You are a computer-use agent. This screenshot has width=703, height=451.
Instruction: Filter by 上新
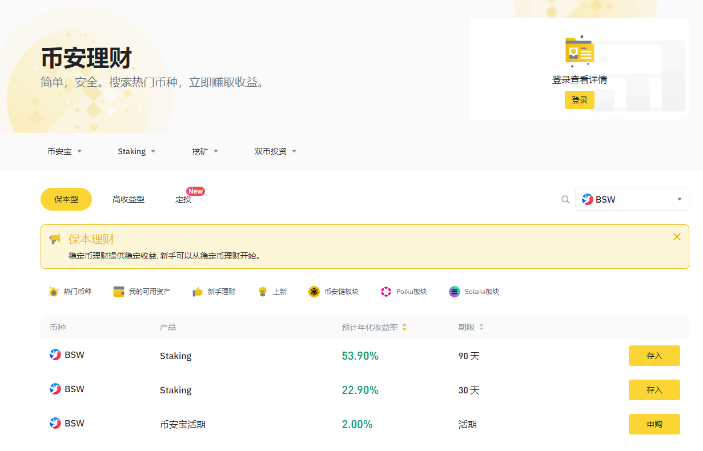click(272, 292)
